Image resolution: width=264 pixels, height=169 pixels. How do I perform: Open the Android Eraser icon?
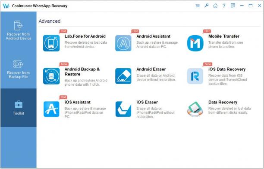[x=123, y=76]
